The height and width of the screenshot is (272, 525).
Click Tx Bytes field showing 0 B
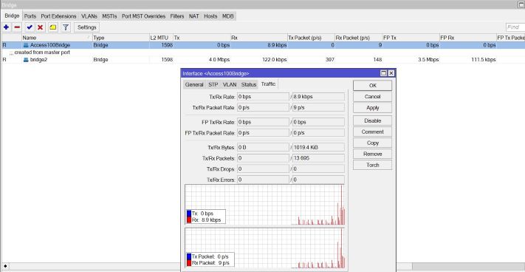click(x=263, y=147)
